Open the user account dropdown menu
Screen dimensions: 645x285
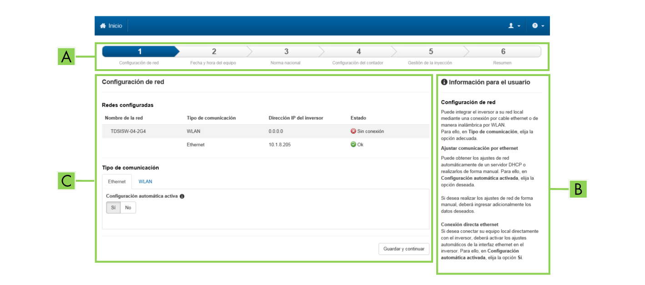click(514, 26)
